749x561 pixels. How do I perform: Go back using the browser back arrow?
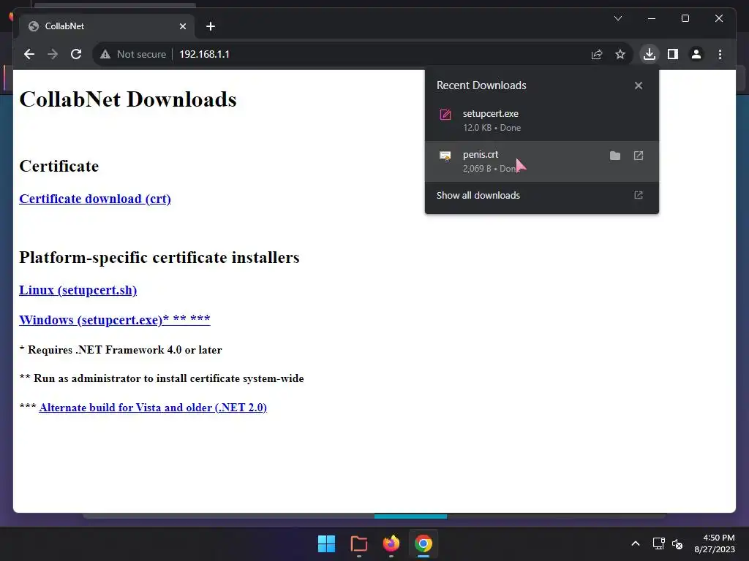[x=29, y=54]
